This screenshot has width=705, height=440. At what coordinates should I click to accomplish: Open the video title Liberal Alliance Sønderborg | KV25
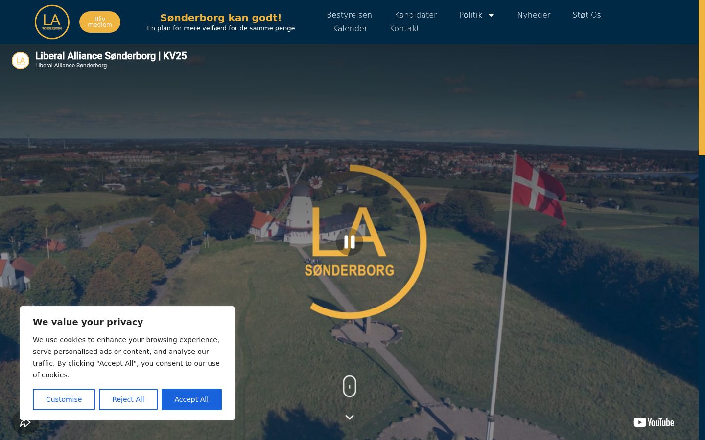coord(111,56)
